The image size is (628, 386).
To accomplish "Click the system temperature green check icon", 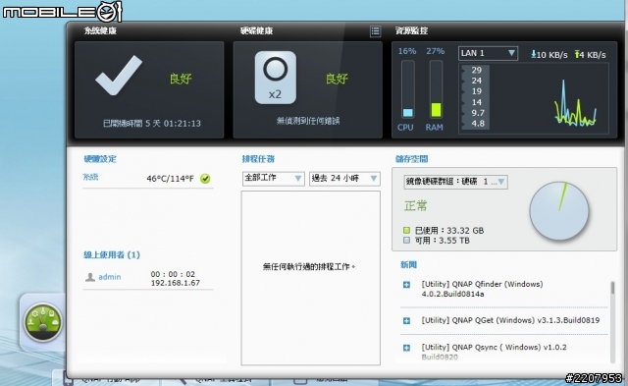I will click(x=205, y=179).
